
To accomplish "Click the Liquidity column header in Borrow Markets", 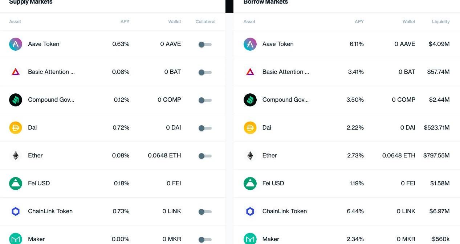I will pos(441,22).
